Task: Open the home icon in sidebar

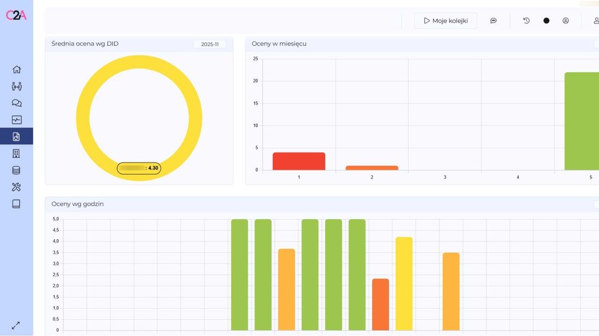Action: [x=16, y=70]
